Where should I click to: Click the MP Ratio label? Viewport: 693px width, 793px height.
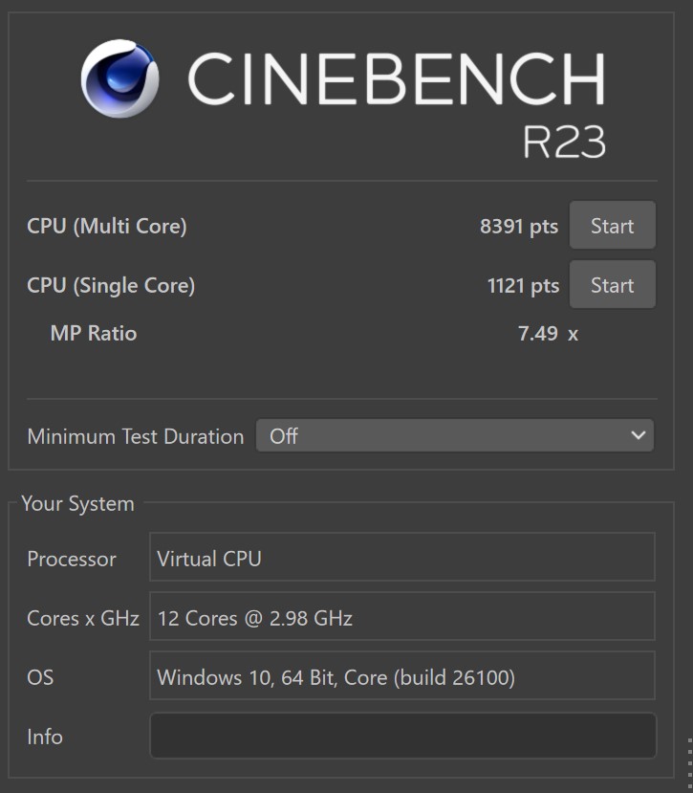pyautogui.click(x=94, y=333)
